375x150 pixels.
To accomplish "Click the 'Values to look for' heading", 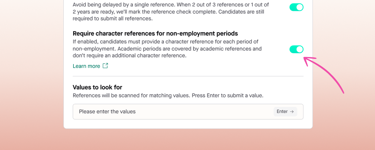I will [97, 87].
